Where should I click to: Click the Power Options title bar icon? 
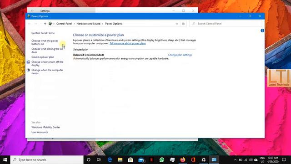[x=29, y=16]
